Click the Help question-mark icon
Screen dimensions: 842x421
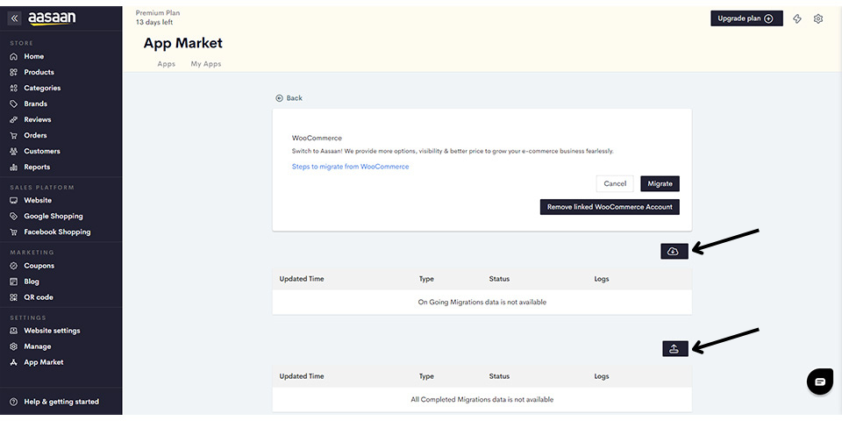14,402
